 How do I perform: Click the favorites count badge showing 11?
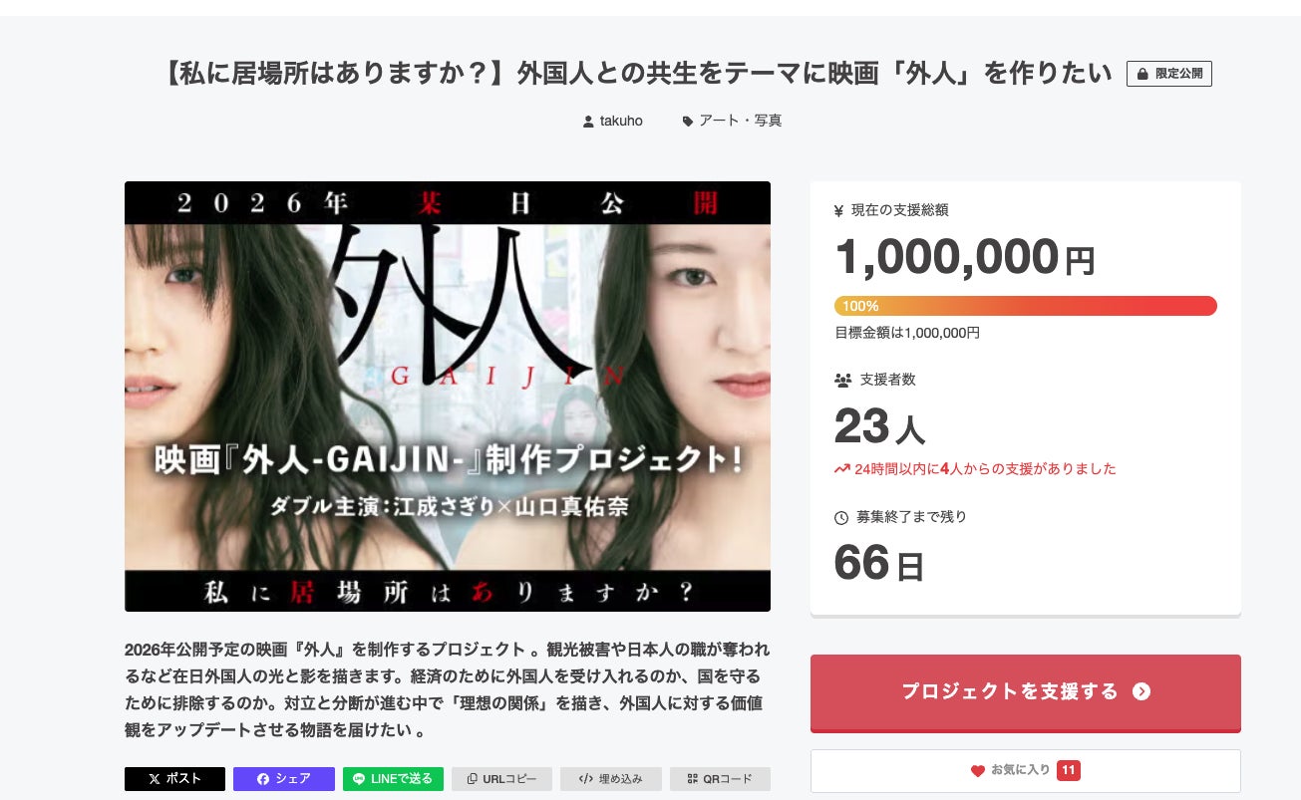[1069, 771]
